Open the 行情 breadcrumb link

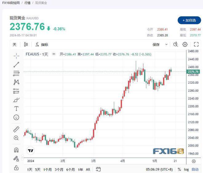(x=27, y=3)
